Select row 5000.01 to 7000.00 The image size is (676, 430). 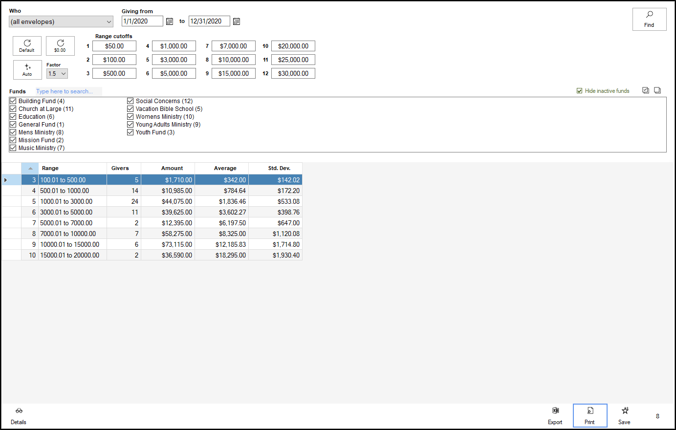pyautogui.click(x=152, y=223)
